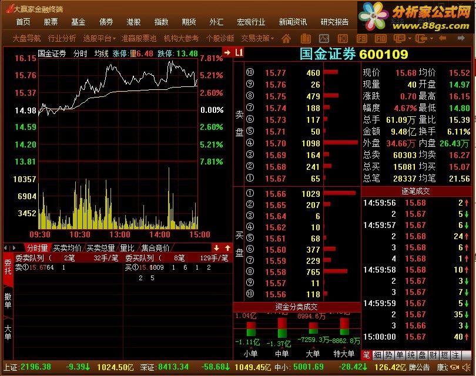Select the 集合竞价 tab

155,248
